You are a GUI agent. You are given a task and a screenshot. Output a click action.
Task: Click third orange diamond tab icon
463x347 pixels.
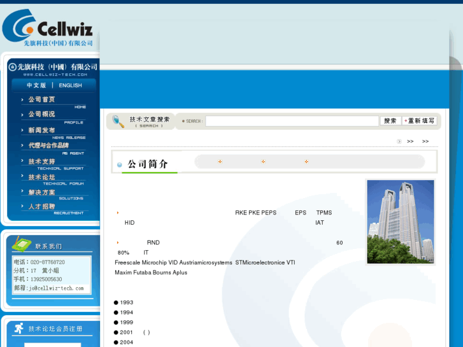pyautogui.click(x=306, y=162)
